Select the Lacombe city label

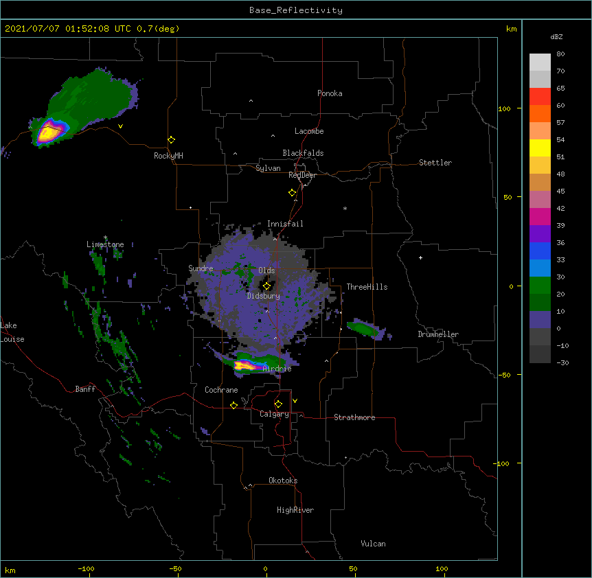click(x=309, y=131)
